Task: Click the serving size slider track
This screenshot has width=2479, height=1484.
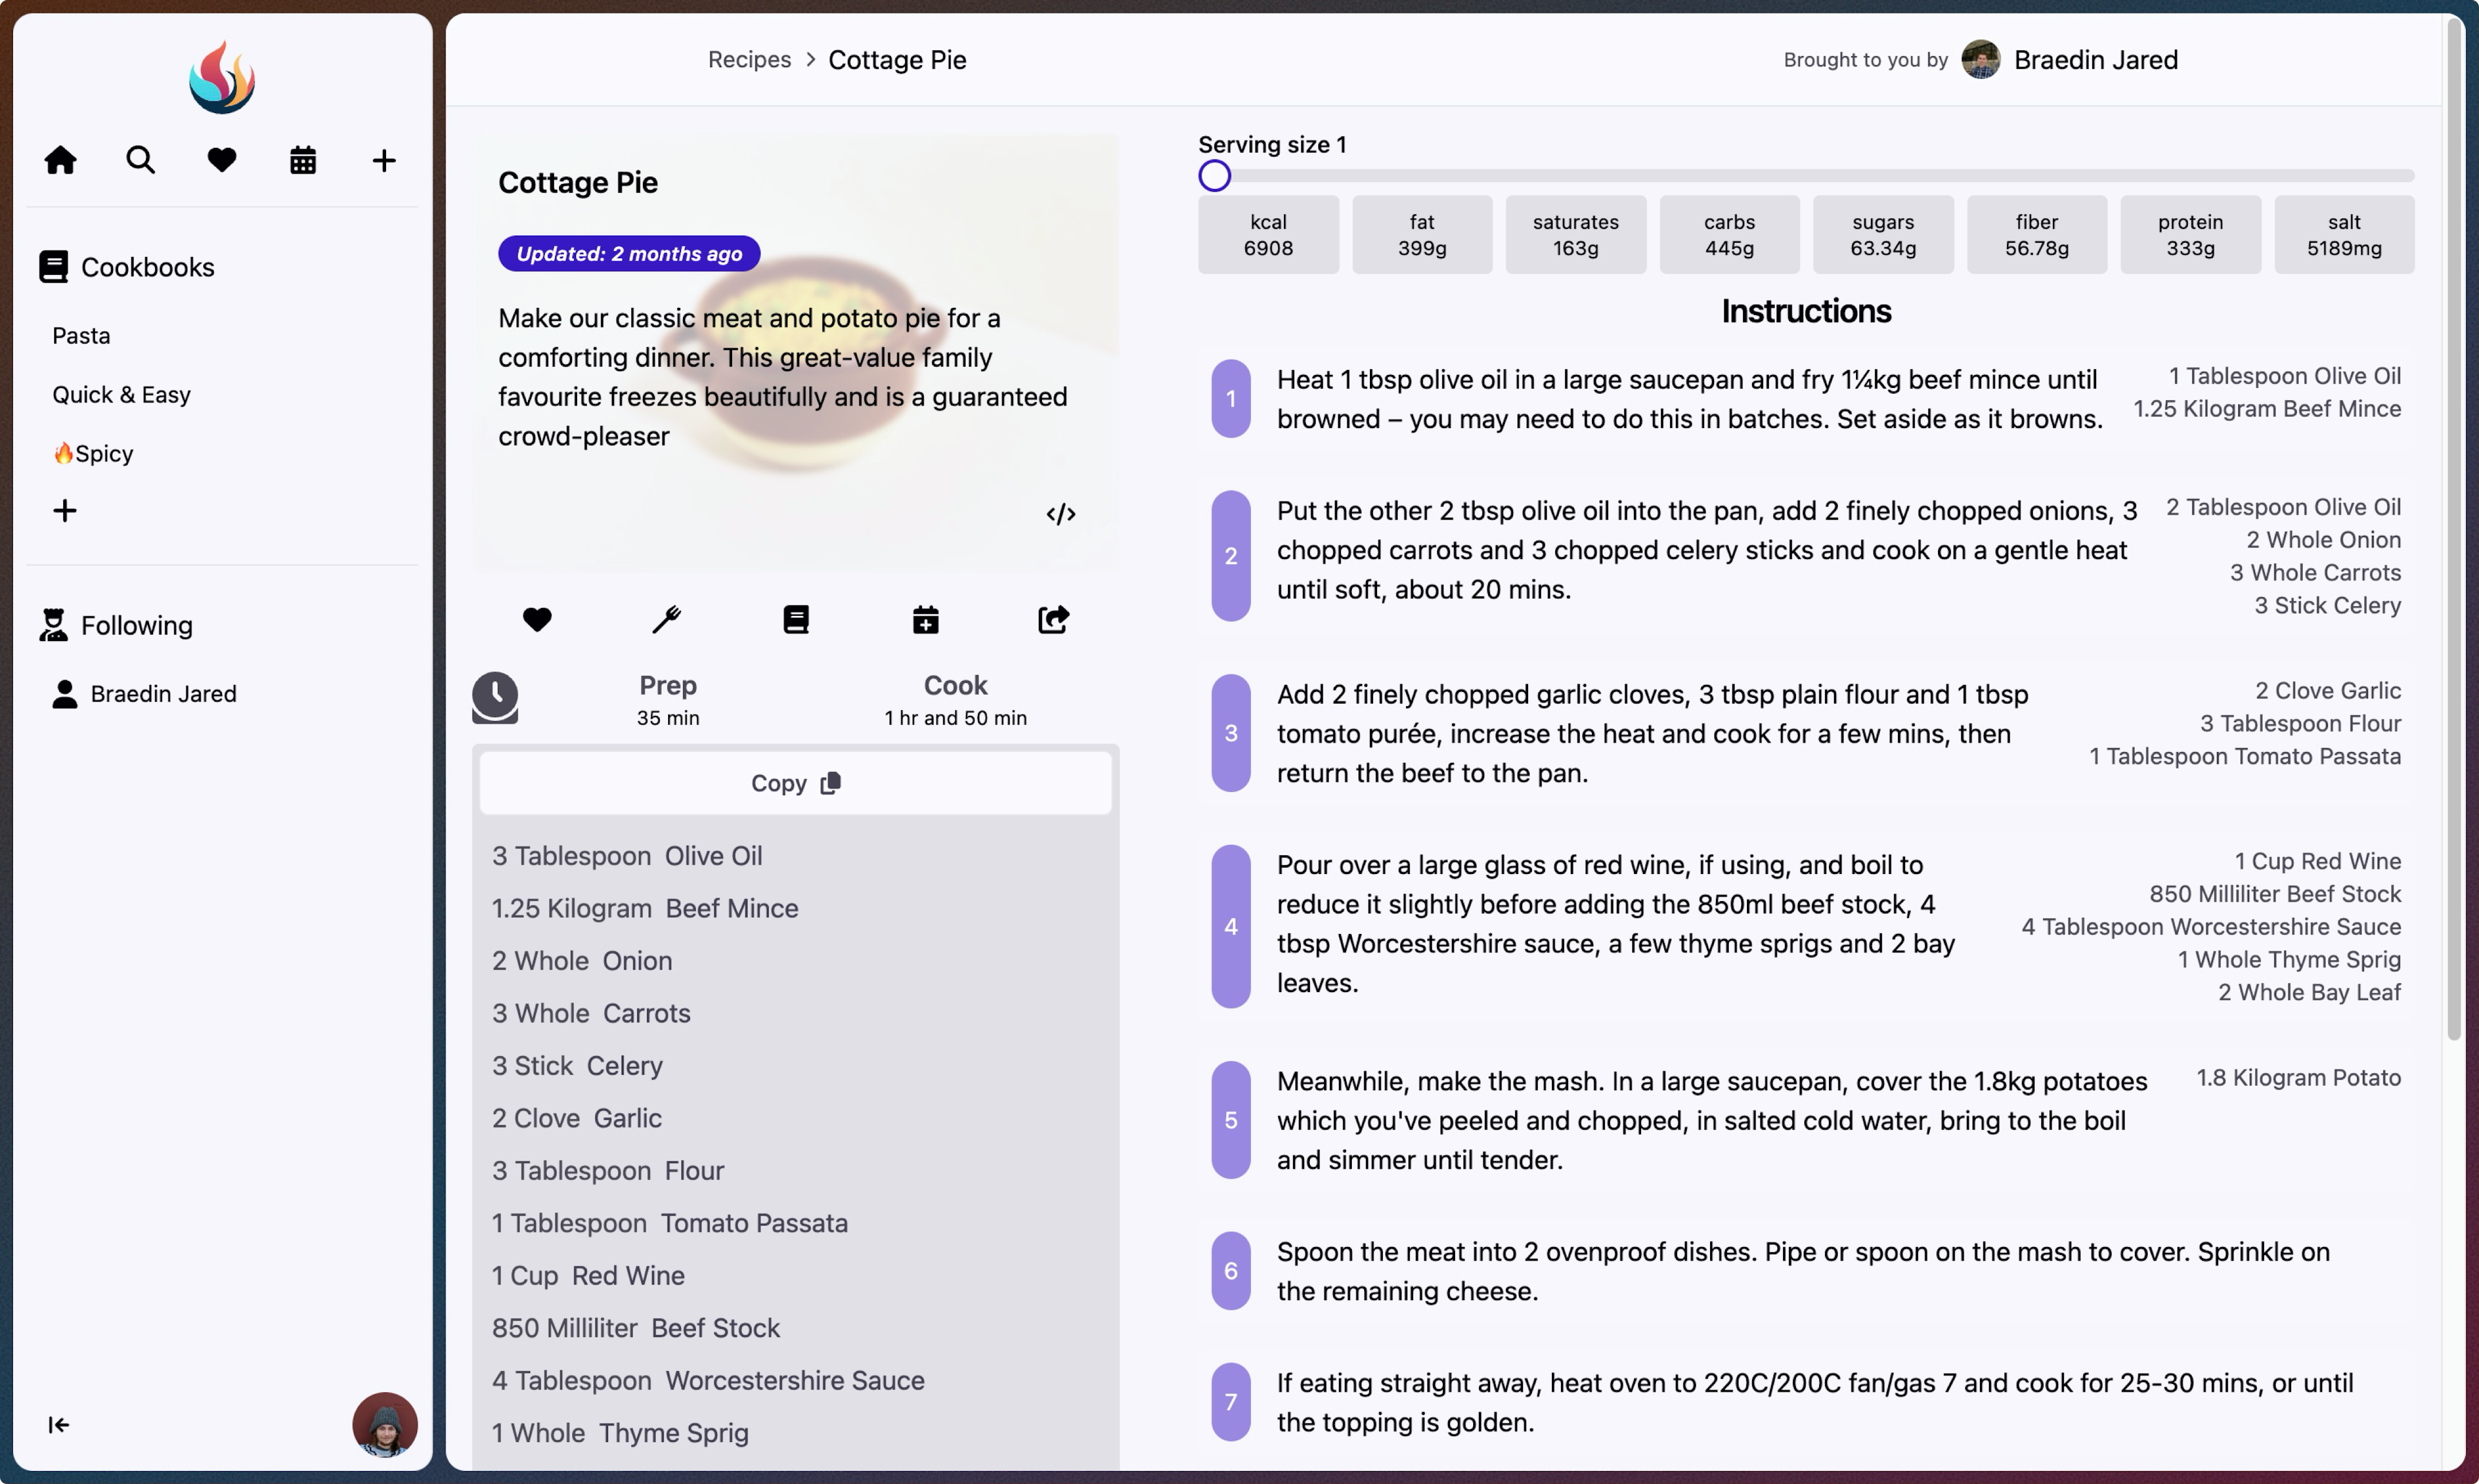Action: (x=1807, y=176)
